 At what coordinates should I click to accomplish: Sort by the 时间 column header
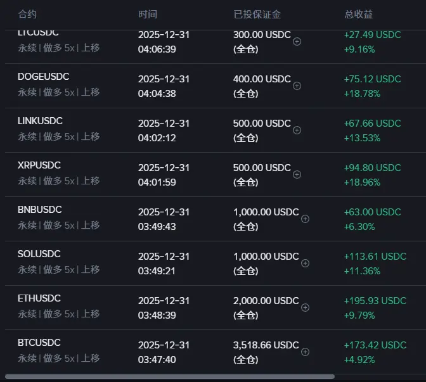coord(148,14)
